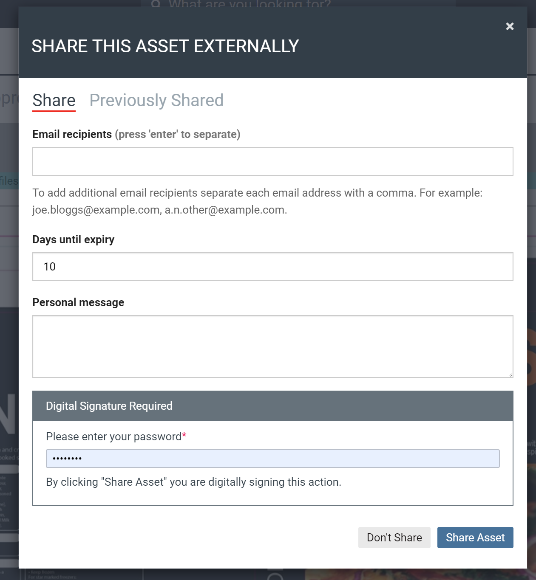Click the Share Asset button
The image size is (536, 580).
tap(475, 538)
